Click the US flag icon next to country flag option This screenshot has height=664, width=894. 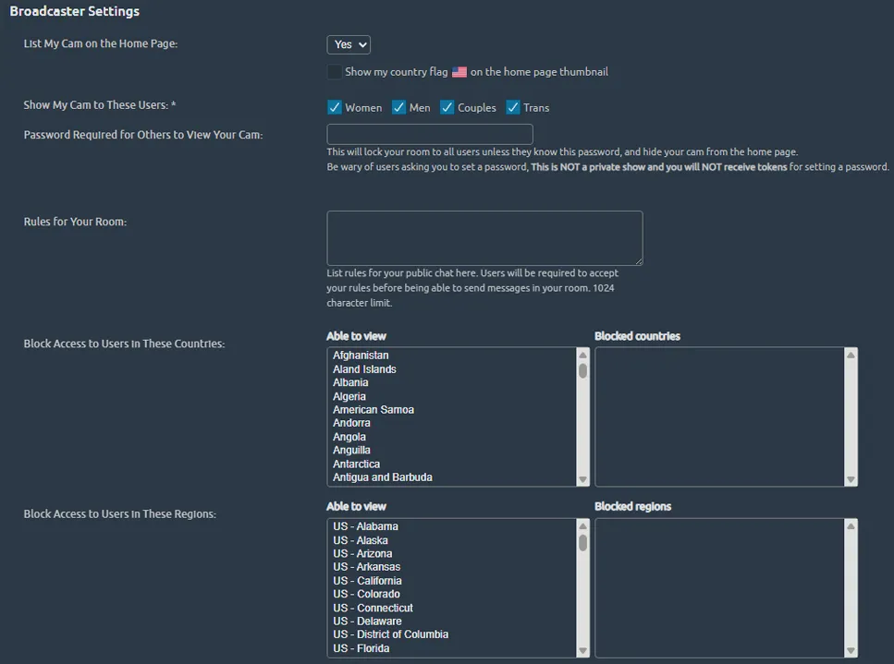point(459,71)
